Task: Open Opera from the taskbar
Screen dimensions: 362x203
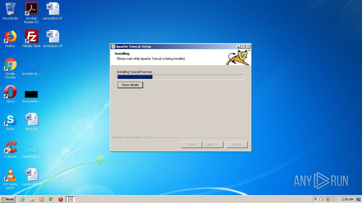Action: click(61, 199)
